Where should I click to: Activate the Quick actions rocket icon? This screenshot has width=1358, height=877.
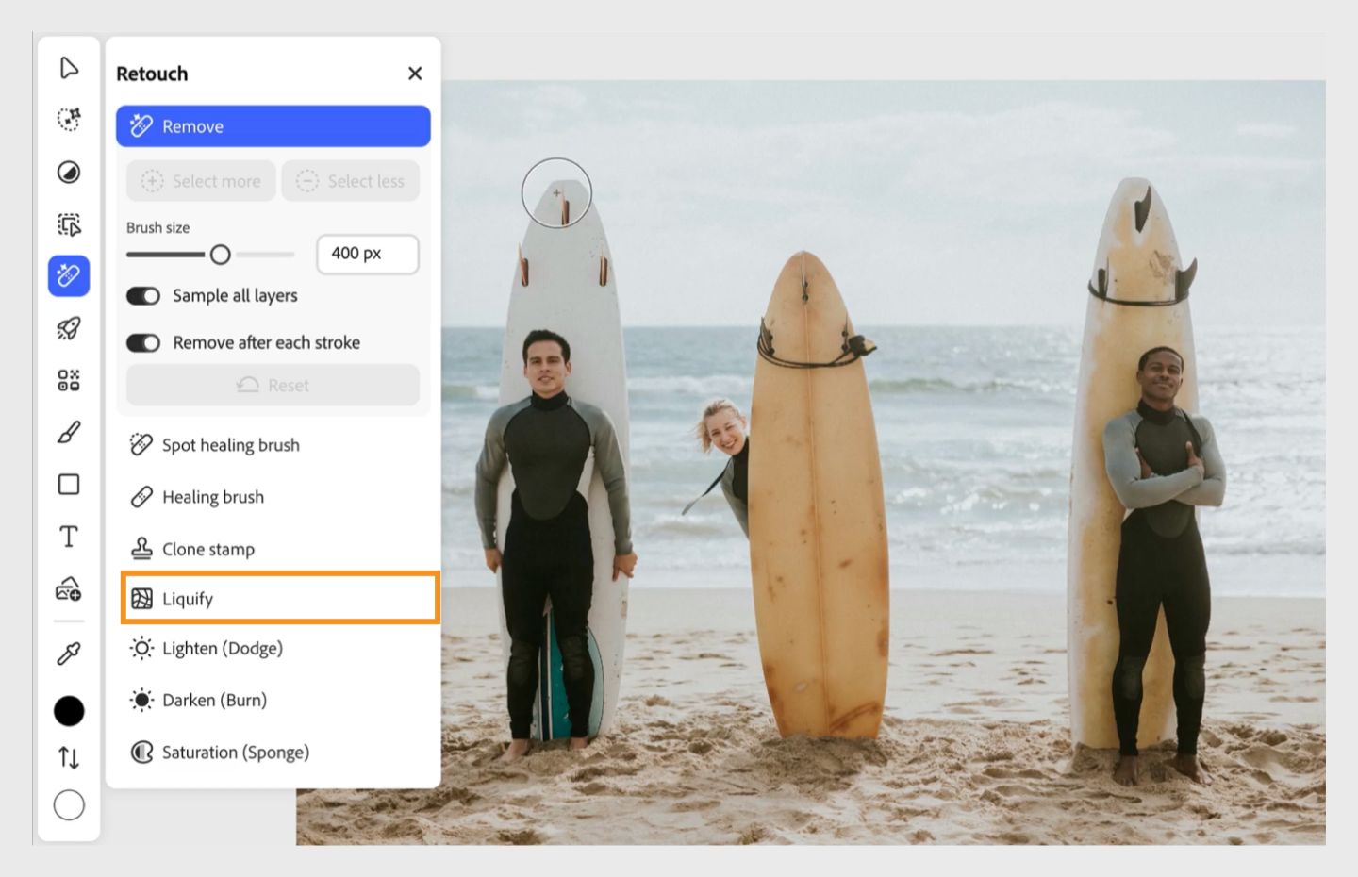(67, 328)
